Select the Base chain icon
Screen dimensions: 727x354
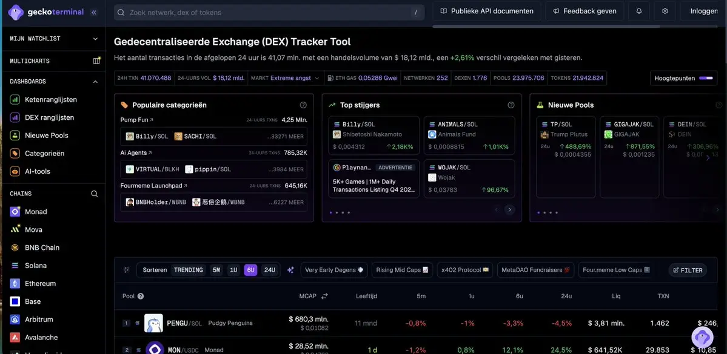[15, 301]
